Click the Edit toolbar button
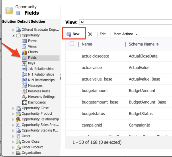 click(x=103, y=34)
